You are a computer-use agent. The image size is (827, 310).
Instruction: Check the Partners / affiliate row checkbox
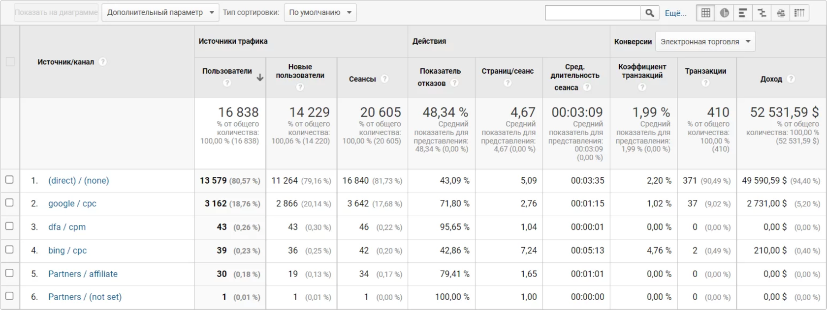point(9,273)
